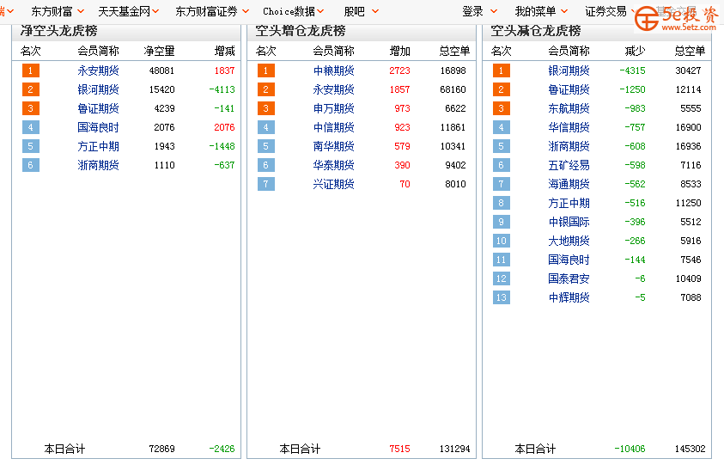724x471 pixels.
Task: Select daily total 145302
Action: coord(690,449)
